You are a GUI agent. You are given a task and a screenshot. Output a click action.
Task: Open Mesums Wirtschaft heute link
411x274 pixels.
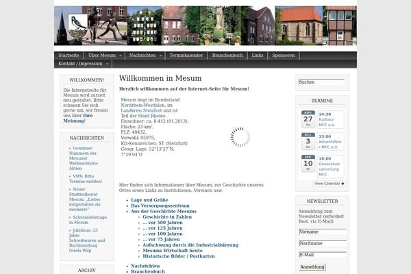tap(173, 251)
